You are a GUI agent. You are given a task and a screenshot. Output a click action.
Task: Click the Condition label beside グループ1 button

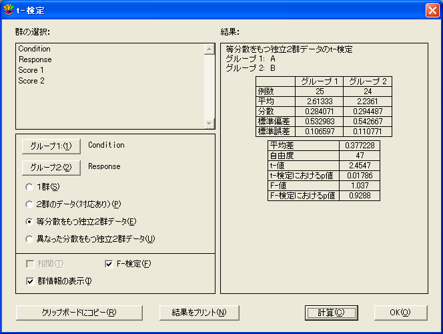pyautogui.click(x=106, y=145)
